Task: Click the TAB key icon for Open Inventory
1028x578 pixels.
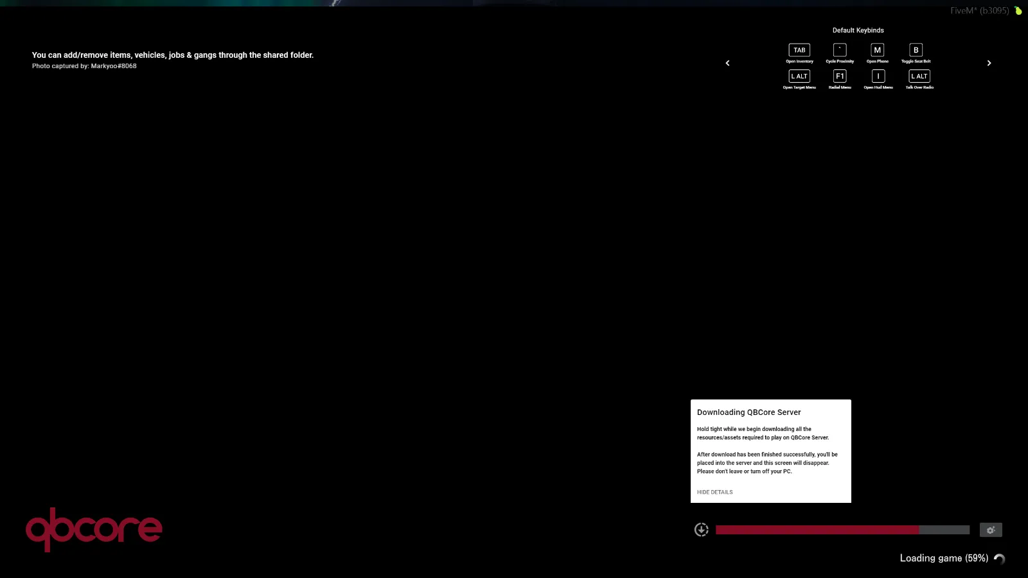Action: (x=799, y=50)
